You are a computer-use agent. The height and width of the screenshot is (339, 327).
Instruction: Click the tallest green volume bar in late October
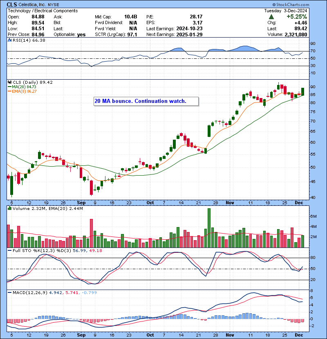209,228
